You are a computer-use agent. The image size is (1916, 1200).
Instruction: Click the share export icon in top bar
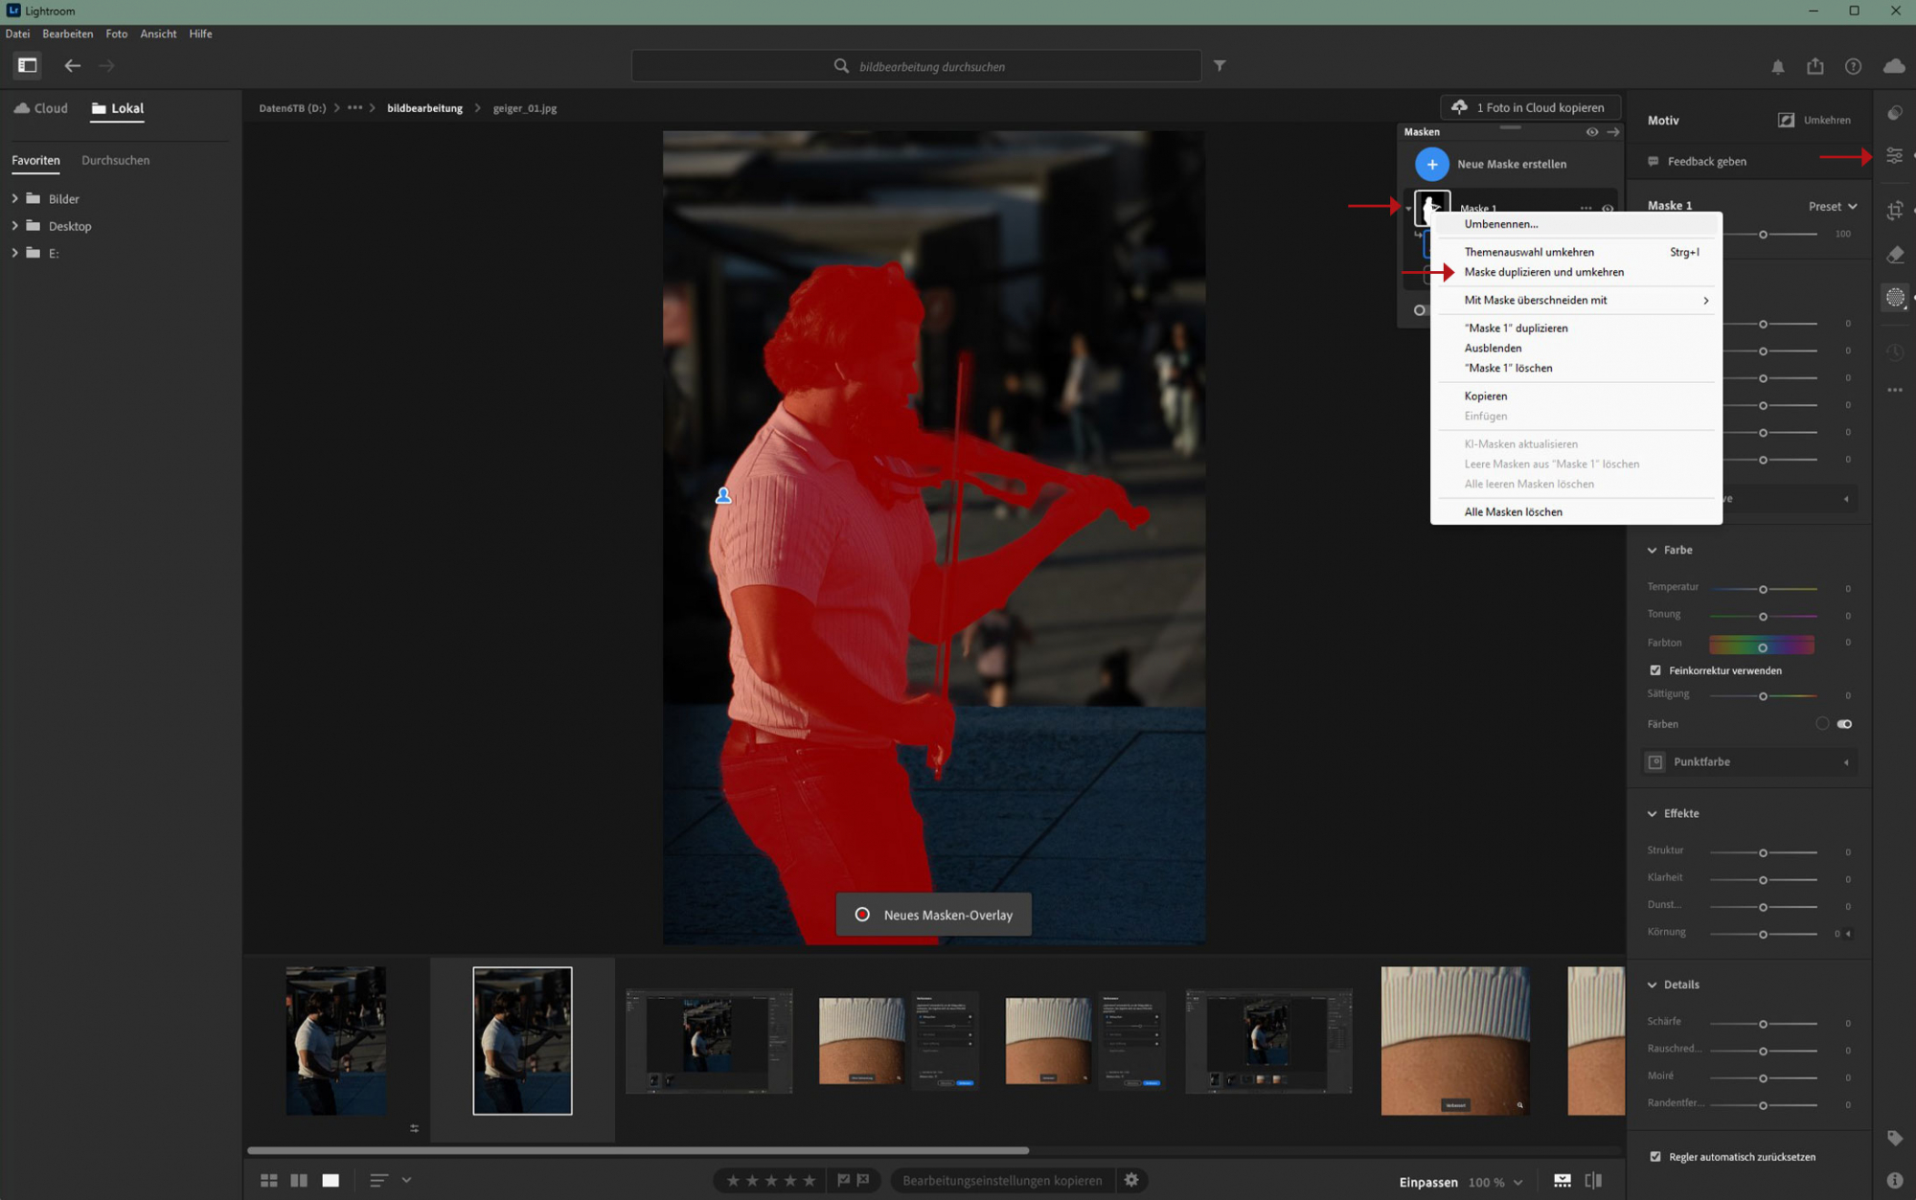(1815, 66)
